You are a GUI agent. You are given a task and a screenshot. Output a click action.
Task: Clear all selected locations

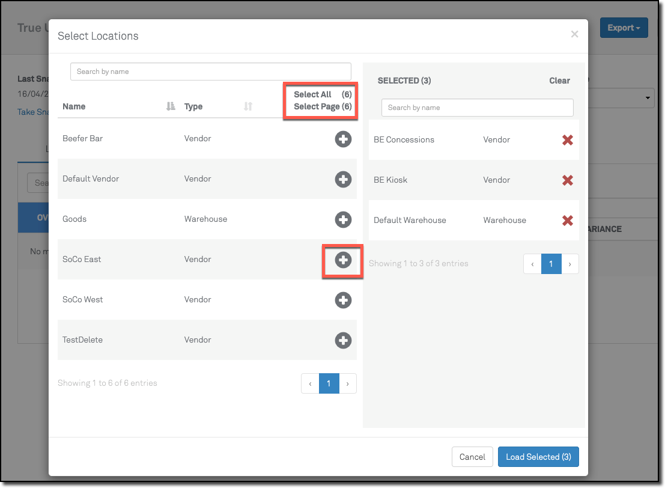tap(559, 81)
